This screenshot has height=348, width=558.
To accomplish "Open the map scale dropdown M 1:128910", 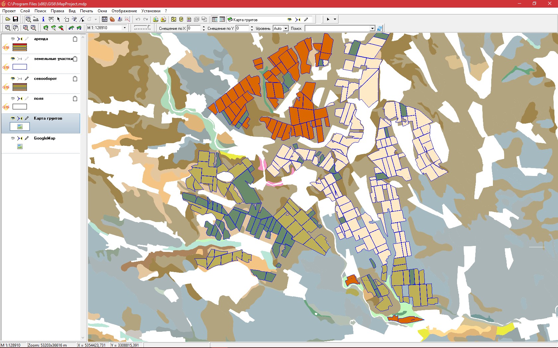I will 125,28.
